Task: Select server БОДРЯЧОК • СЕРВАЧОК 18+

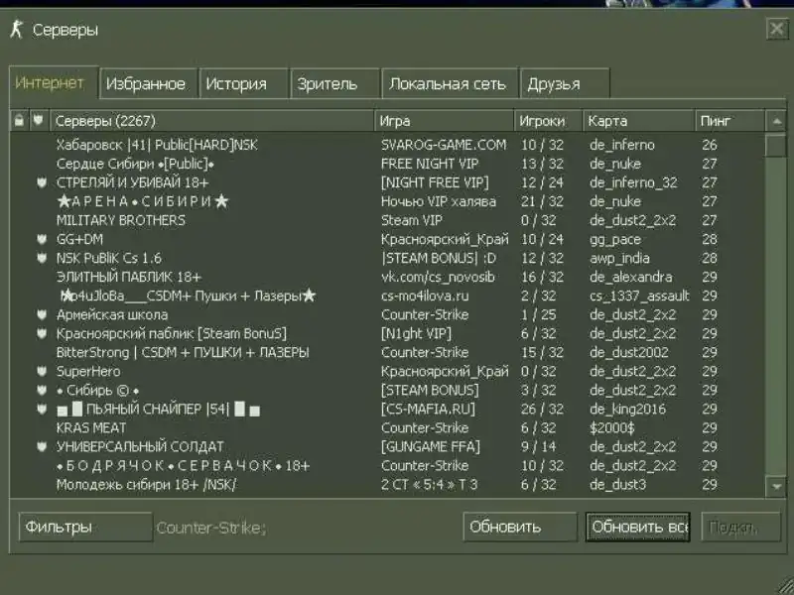Action: [388, 465]
